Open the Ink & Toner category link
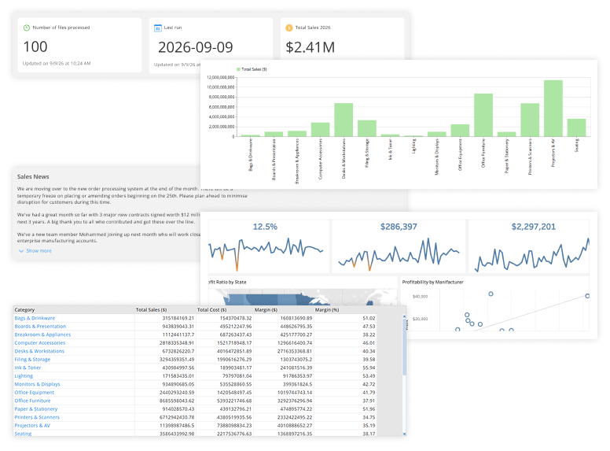 coord(28,368)
